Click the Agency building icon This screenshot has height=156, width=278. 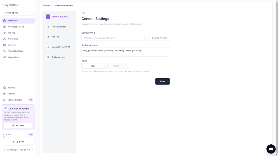[x=4, y=88]
